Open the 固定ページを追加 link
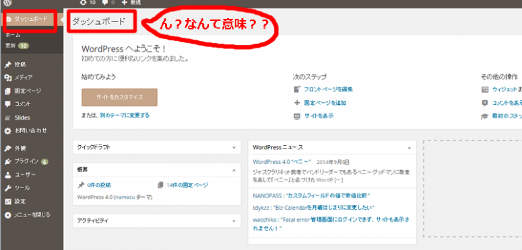 tap(325, 103)
